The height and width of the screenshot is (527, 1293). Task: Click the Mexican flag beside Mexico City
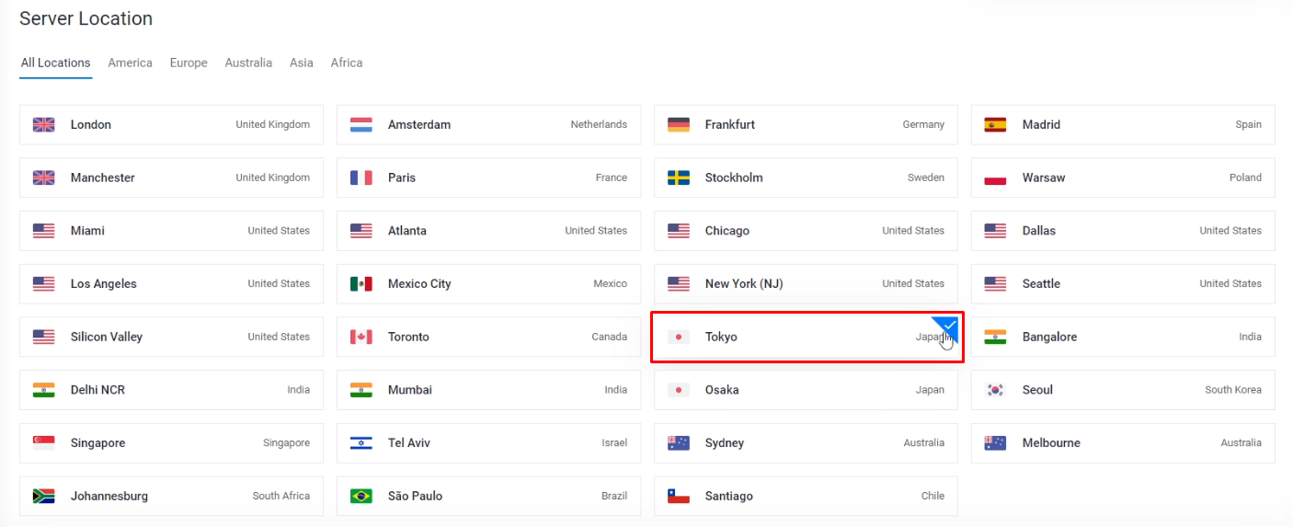point(360,284)
